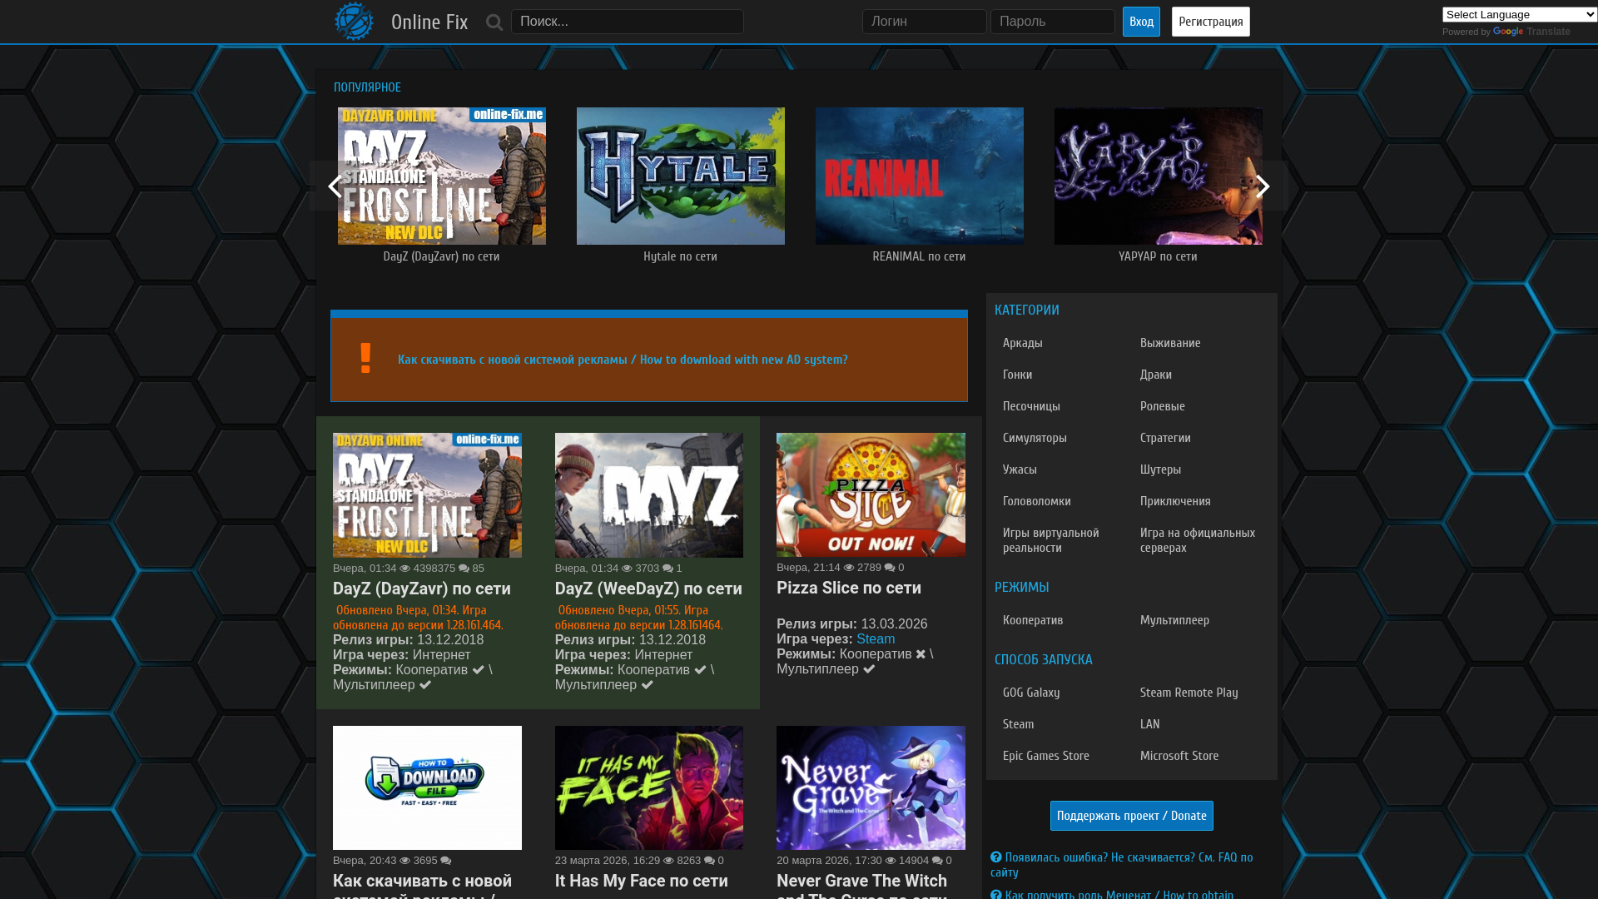The image size is (1598, 899).
Task: Select the Песочницы category
Action: [x=1031, y=406]
